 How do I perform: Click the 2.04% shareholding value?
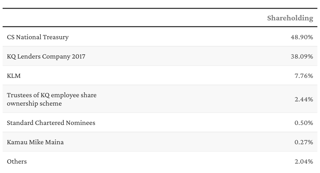pyautogui.click(x=304, y=162)
